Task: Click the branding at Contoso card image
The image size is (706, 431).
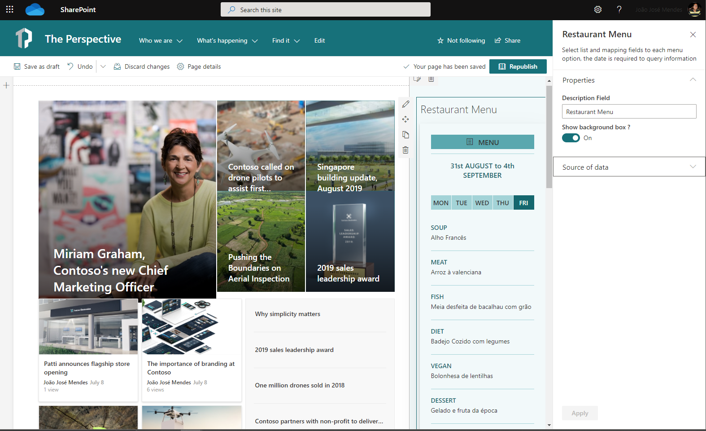Action: (192, 327)
